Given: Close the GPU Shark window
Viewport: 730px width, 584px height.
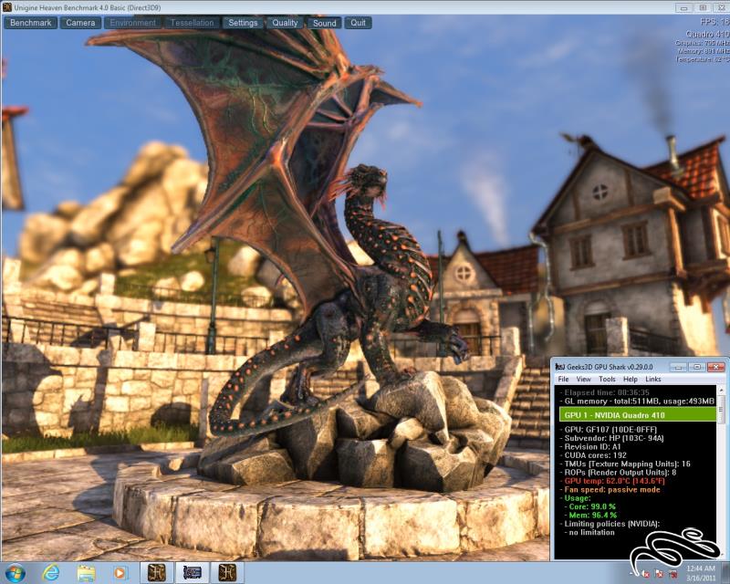Looking at the screenshot, I should [x=715, y=367].
